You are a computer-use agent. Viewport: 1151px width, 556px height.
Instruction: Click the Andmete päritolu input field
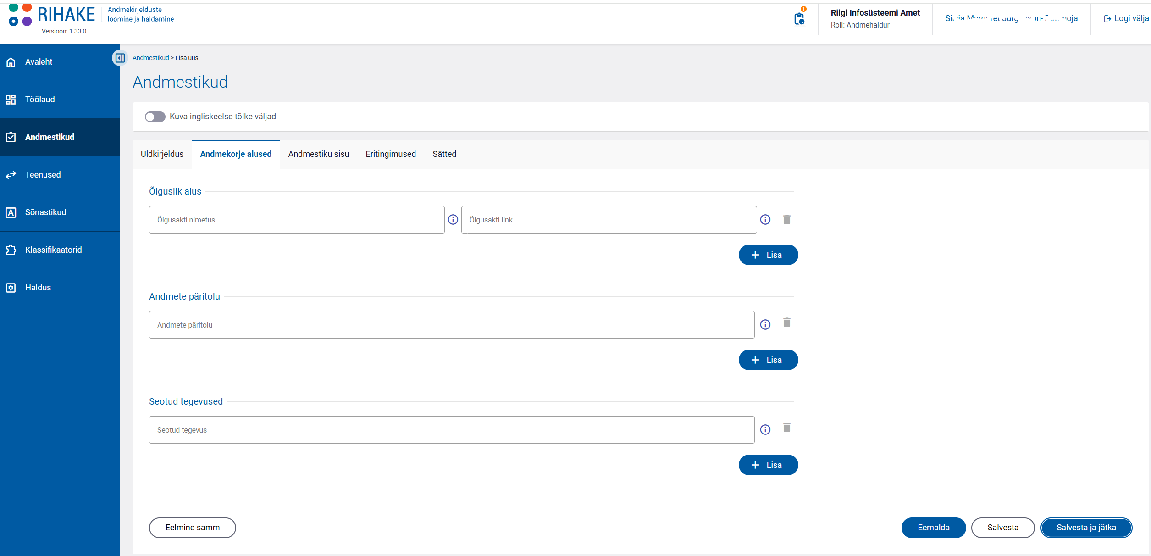[452, 325]
